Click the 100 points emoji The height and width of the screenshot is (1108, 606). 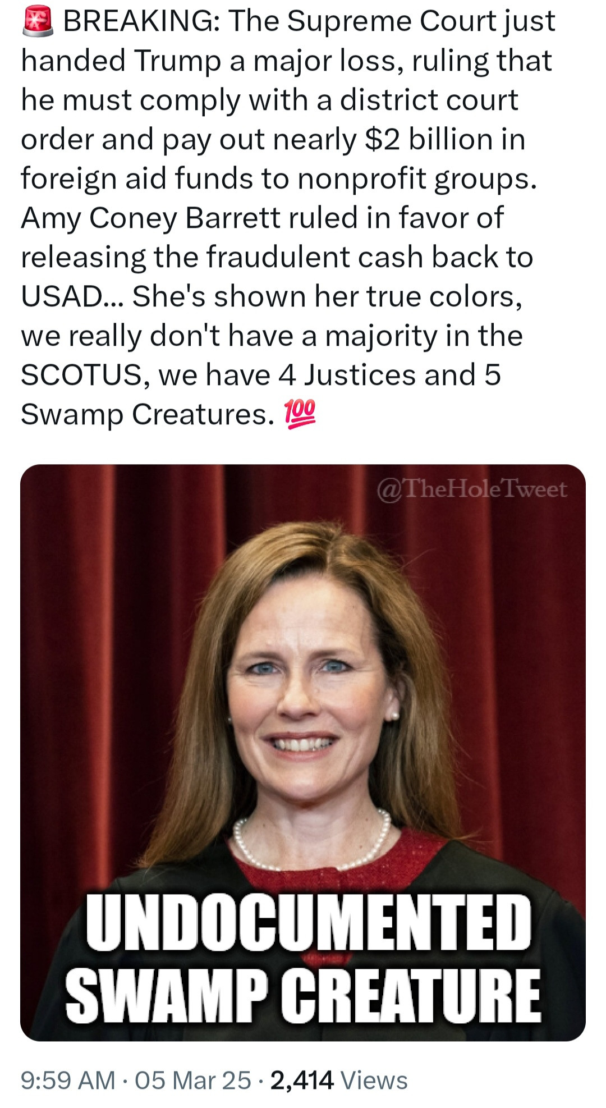click(x=300, y=415)
